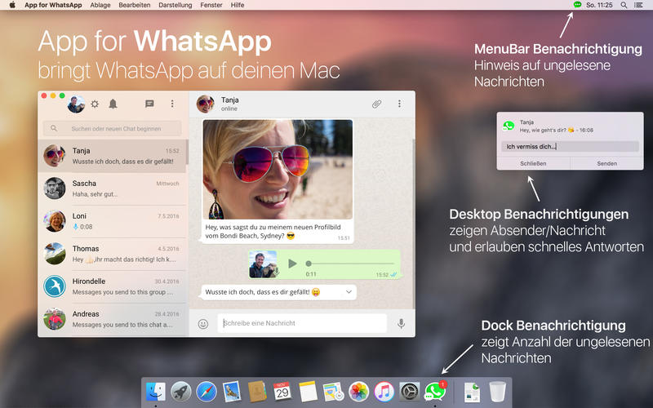Open the Tanja chat three-dot menu
Viewport: 653px width, 408px height.
[399, 104]
